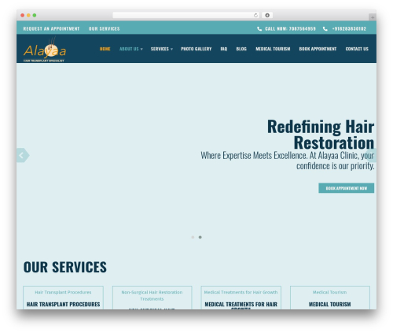Click Our Services in the top bar
This screenshot has width=393, height=333.
pyautogui.click(x=104, y=29)
